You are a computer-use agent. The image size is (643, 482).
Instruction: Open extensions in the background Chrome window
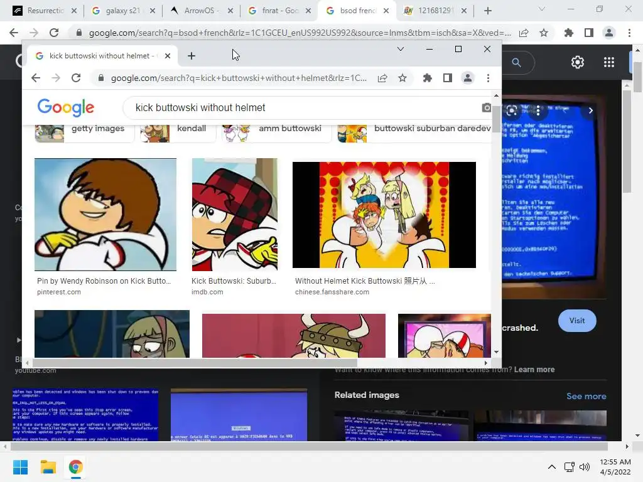click(569, 33)
